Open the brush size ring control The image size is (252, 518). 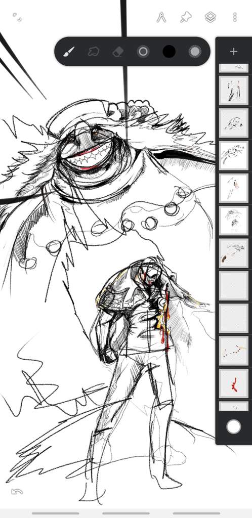[x=143, y=52]
